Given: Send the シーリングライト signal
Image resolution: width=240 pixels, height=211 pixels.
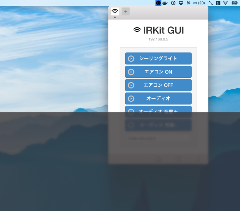Looking at the screenshot, I should 158,59.
